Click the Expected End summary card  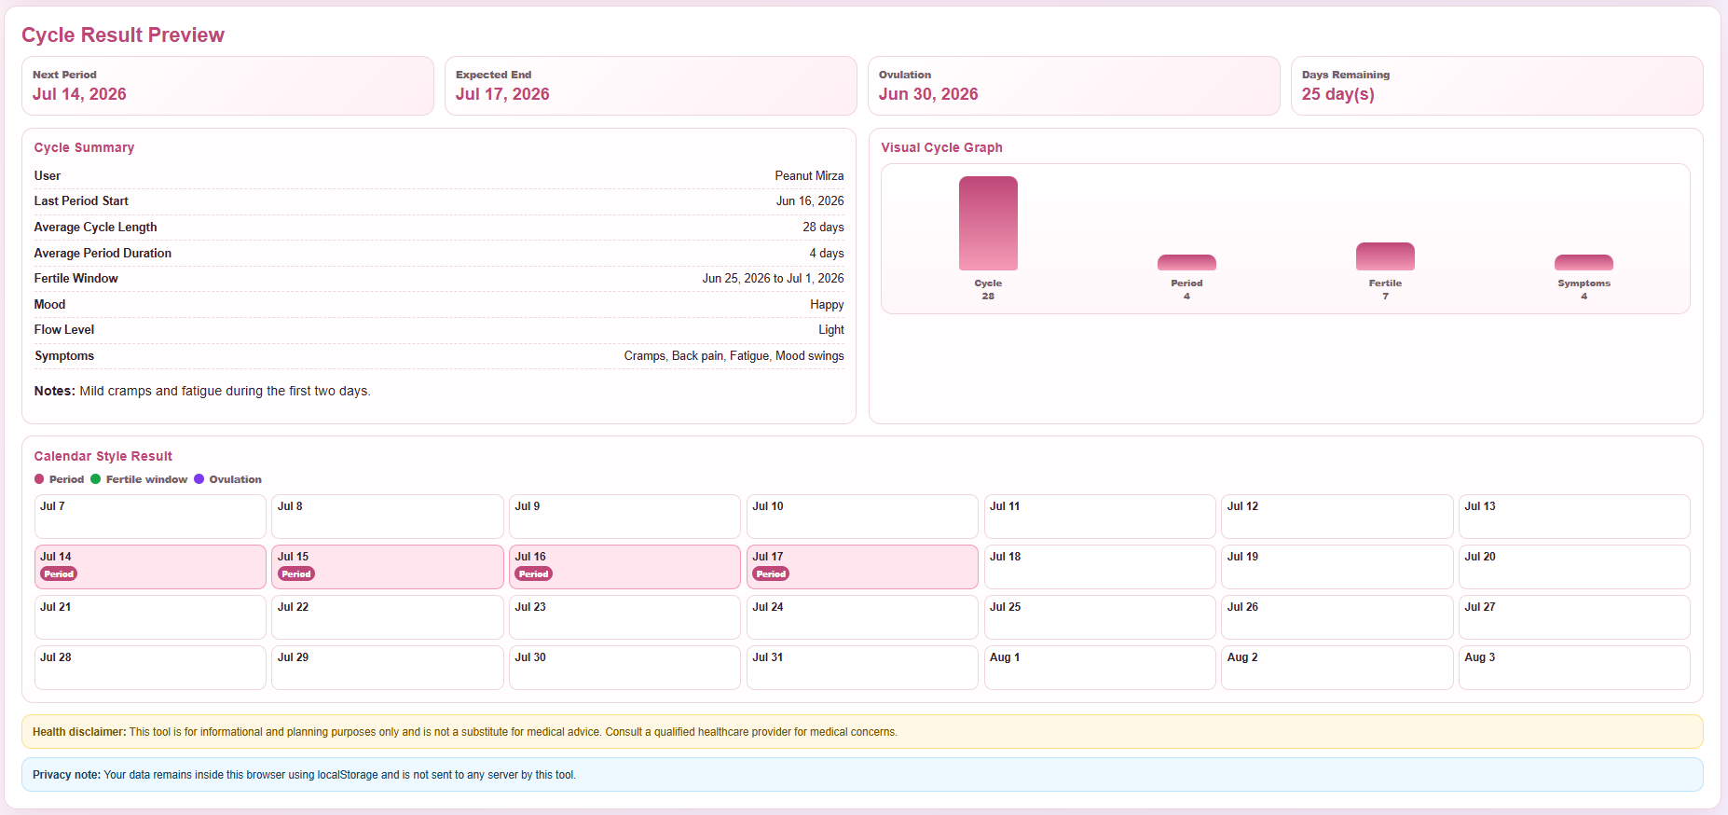click(x=651, y=86)
